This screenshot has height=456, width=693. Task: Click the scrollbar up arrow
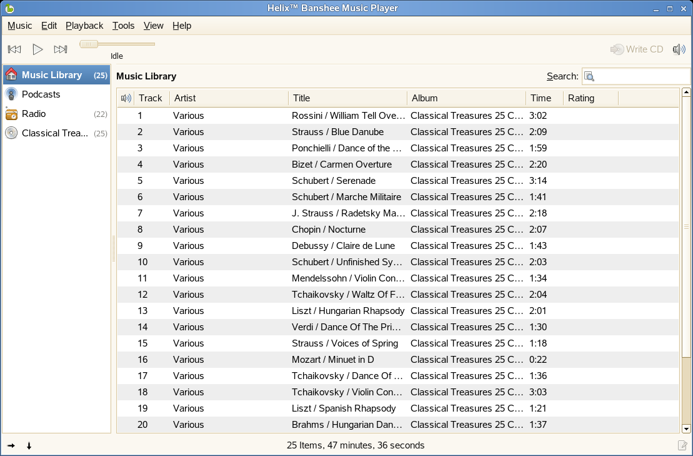pos(686,93)
